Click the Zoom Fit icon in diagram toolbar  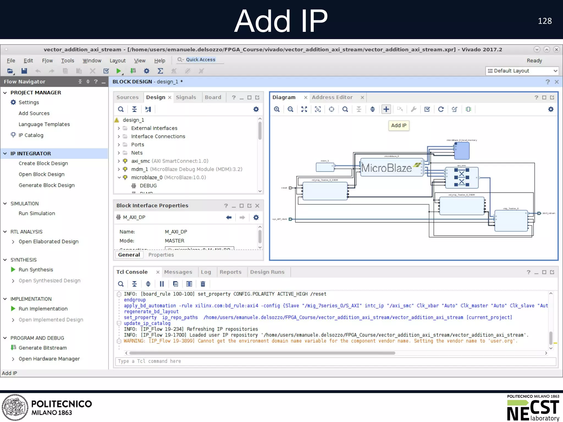[304, 109]
